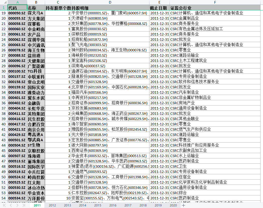The width and height of the screenshot is (263, 208).
Task: Go to first sheet navigation arrow
Action: click(5, 205)
